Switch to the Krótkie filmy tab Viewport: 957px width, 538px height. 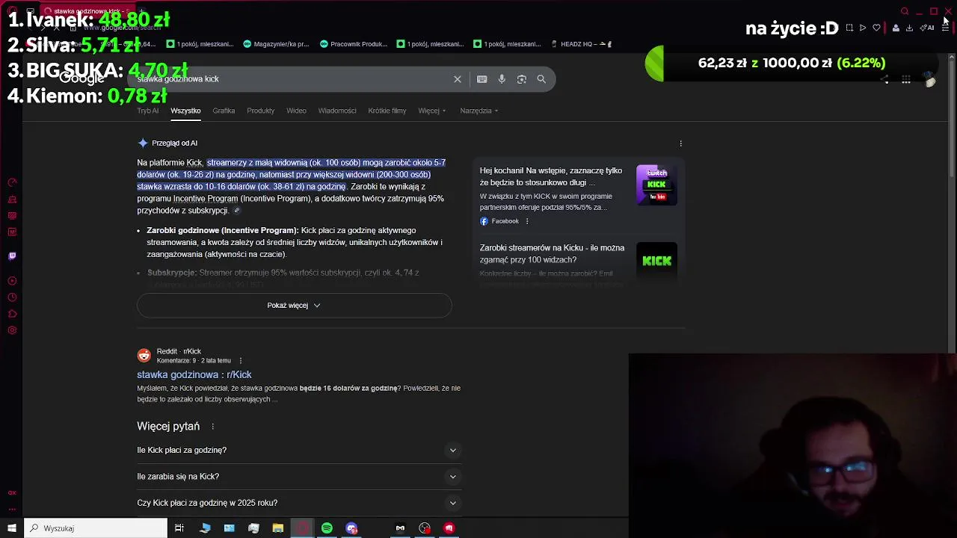click(387, 111)
